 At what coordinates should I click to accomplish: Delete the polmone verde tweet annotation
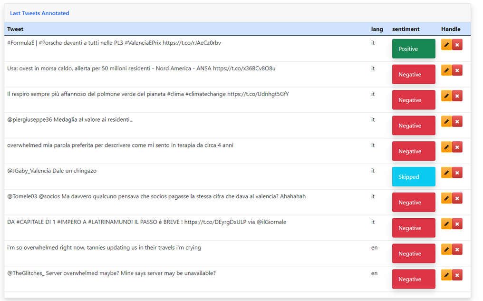(457, 96)
